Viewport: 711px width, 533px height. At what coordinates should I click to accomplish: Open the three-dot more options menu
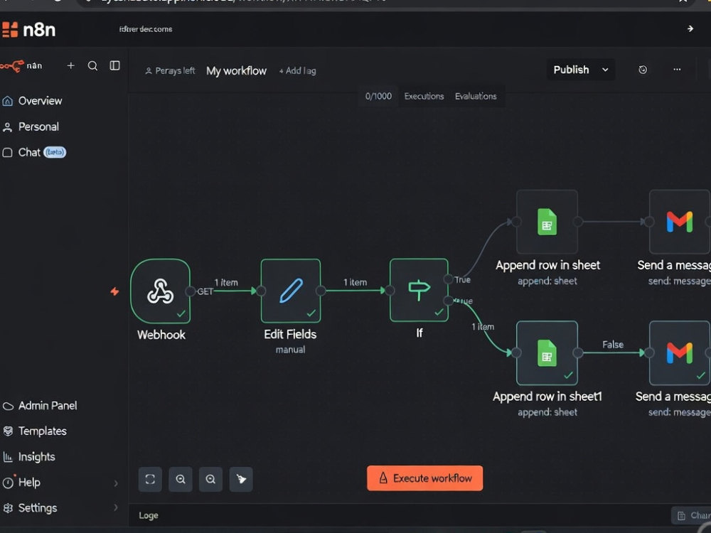(677, 70)
